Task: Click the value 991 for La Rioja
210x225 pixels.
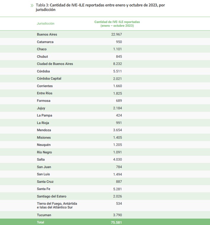Action: pyautogui.click(x=119, y=123)
